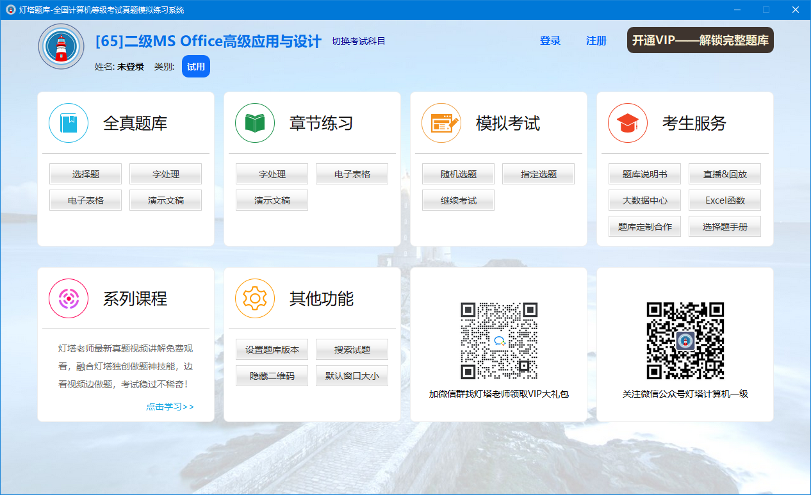
Task: Open the 全真题库 book icon
Action: pyautogui.click(x=68, y=123)
